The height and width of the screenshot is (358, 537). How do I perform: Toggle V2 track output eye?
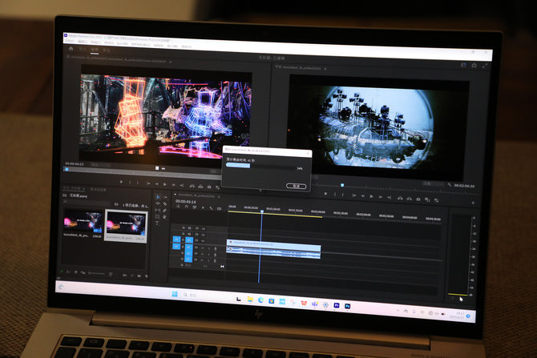click(203, 235)
